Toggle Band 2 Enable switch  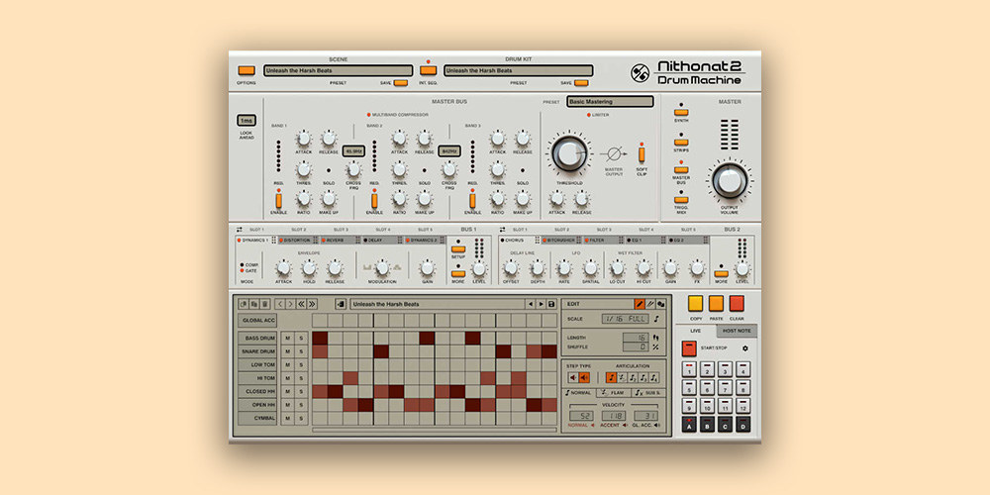click(374, 201)
